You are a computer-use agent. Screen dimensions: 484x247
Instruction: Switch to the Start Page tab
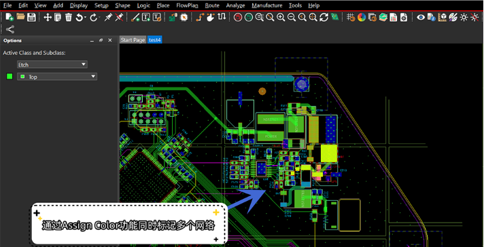pos(133,40)
